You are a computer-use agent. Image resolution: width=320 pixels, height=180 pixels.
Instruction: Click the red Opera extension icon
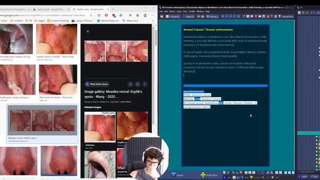[x=106, y=15]
